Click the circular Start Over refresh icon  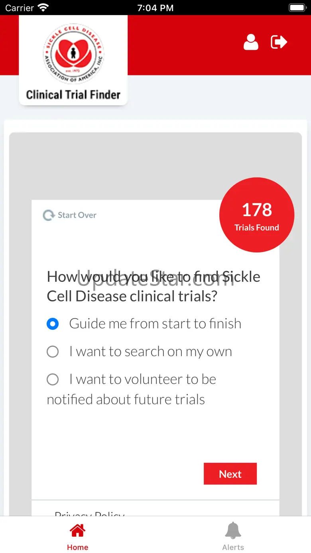[49, 215]
